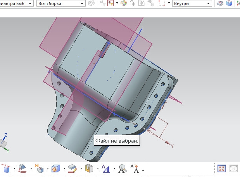Click the layered sheet with pencil icon
This screenshot has height=177, width=240.
click(73, 168)
